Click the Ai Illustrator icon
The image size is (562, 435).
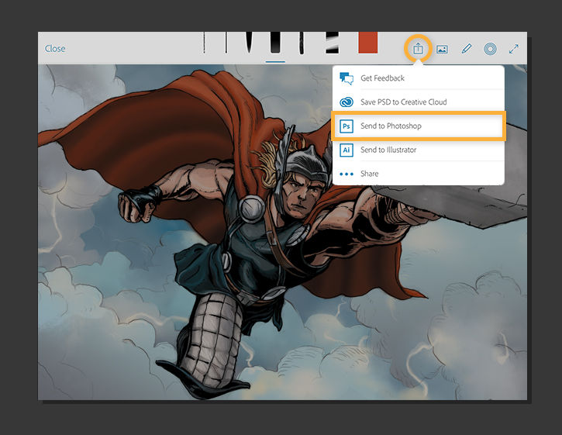coord(347,150)
